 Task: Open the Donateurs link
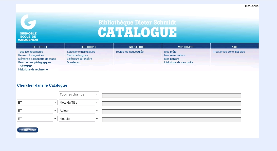(x=73, y=62)
